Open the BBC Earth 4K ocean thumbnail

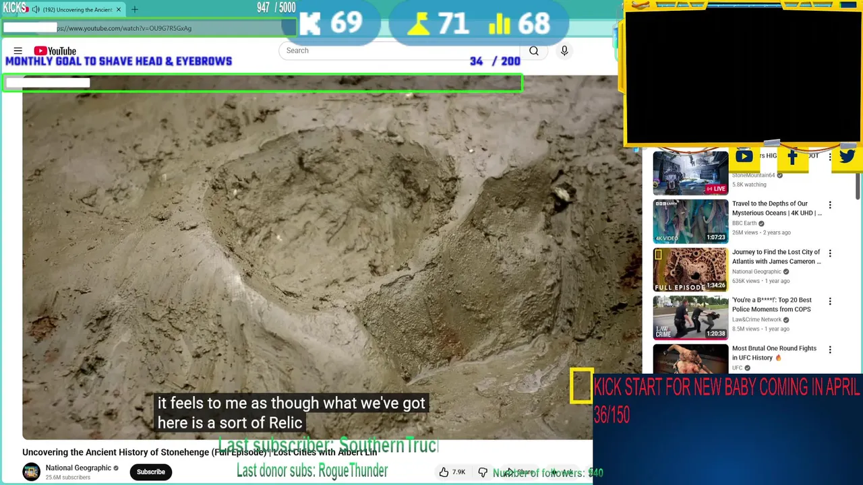click(x=690, y=221)
